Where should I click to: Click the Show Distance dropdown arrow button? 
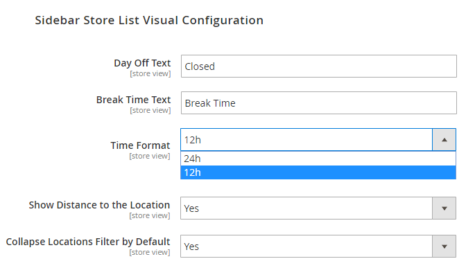pos(444,208)
